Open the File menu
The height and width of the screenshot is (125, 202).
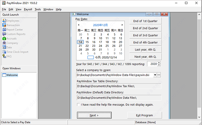(x=4, y=9)
